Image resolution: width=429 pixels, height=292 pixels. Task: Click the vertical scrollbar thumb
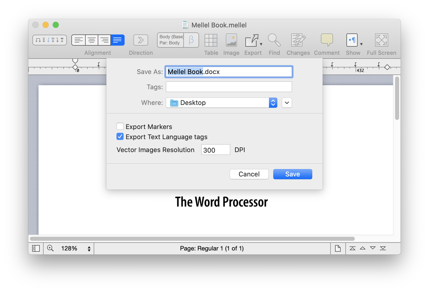point(397,98)
